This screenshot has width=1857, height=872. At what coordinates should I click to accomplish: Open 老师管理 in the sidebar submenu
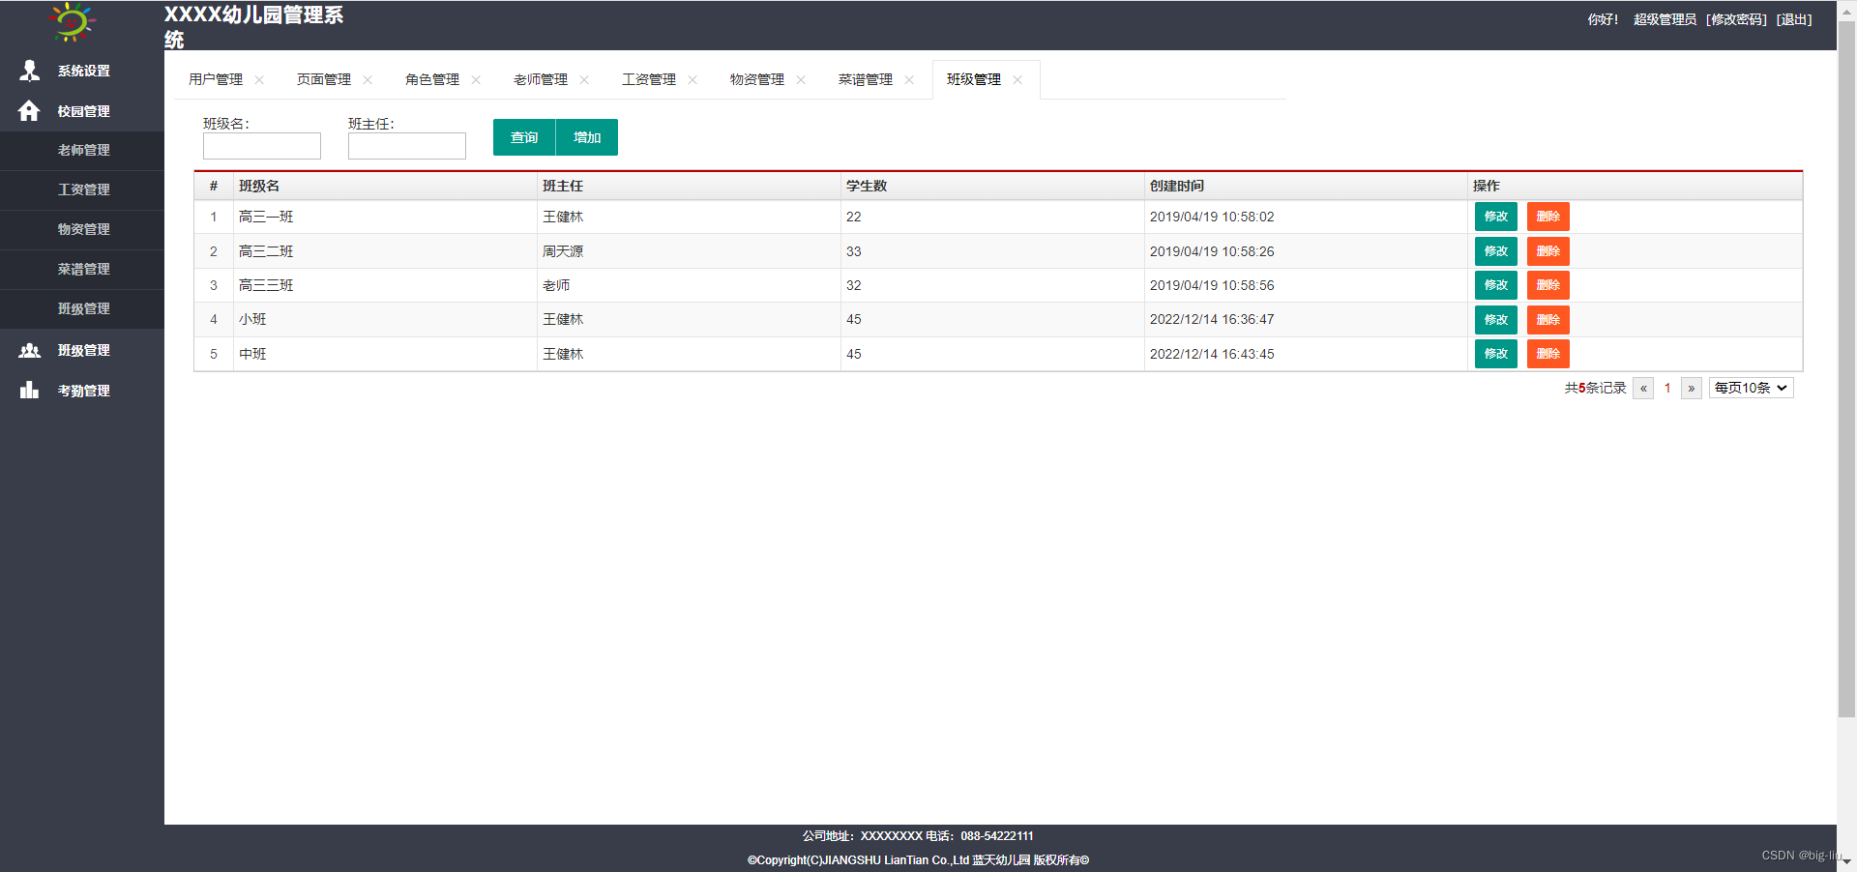click(x=82, y=151)
